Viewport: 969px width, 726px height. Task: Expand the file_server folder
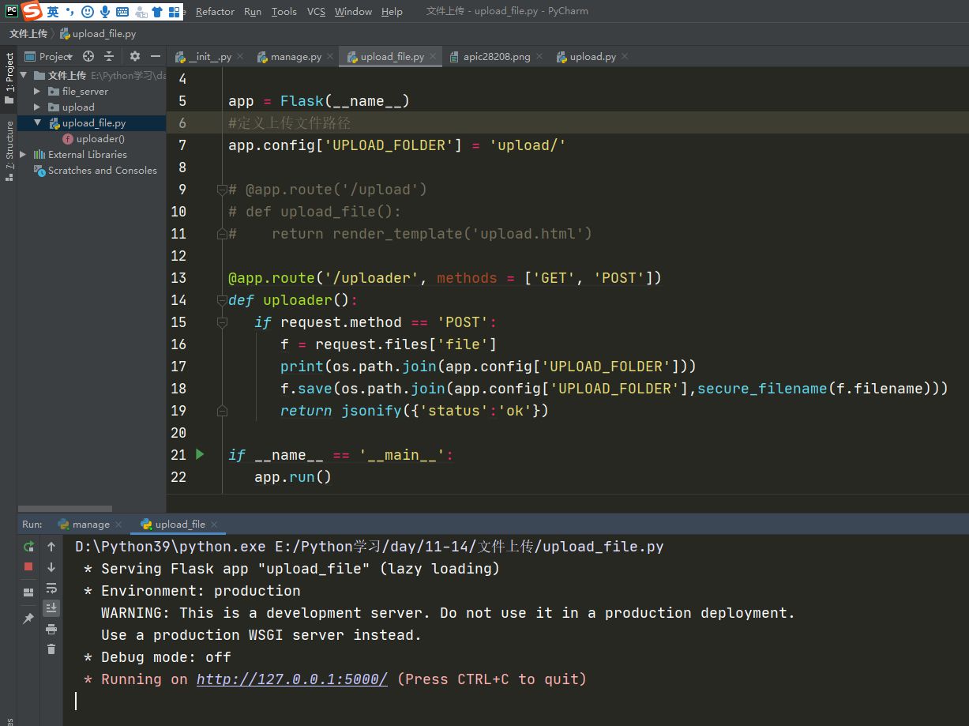click(x=36, y=92)
